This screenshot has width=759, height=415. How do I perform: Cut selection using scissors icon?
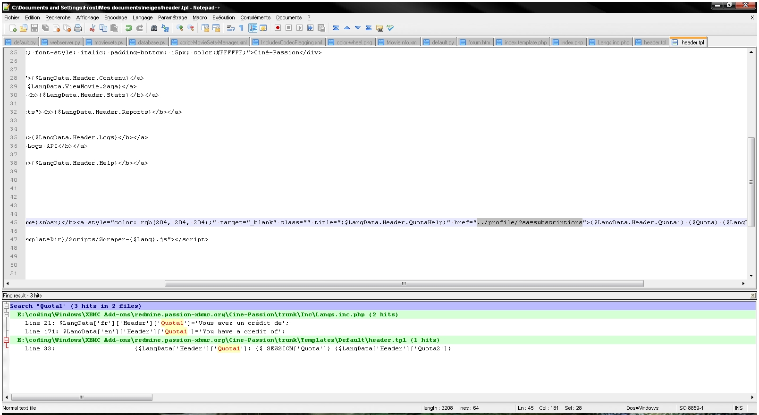[93, 28]
